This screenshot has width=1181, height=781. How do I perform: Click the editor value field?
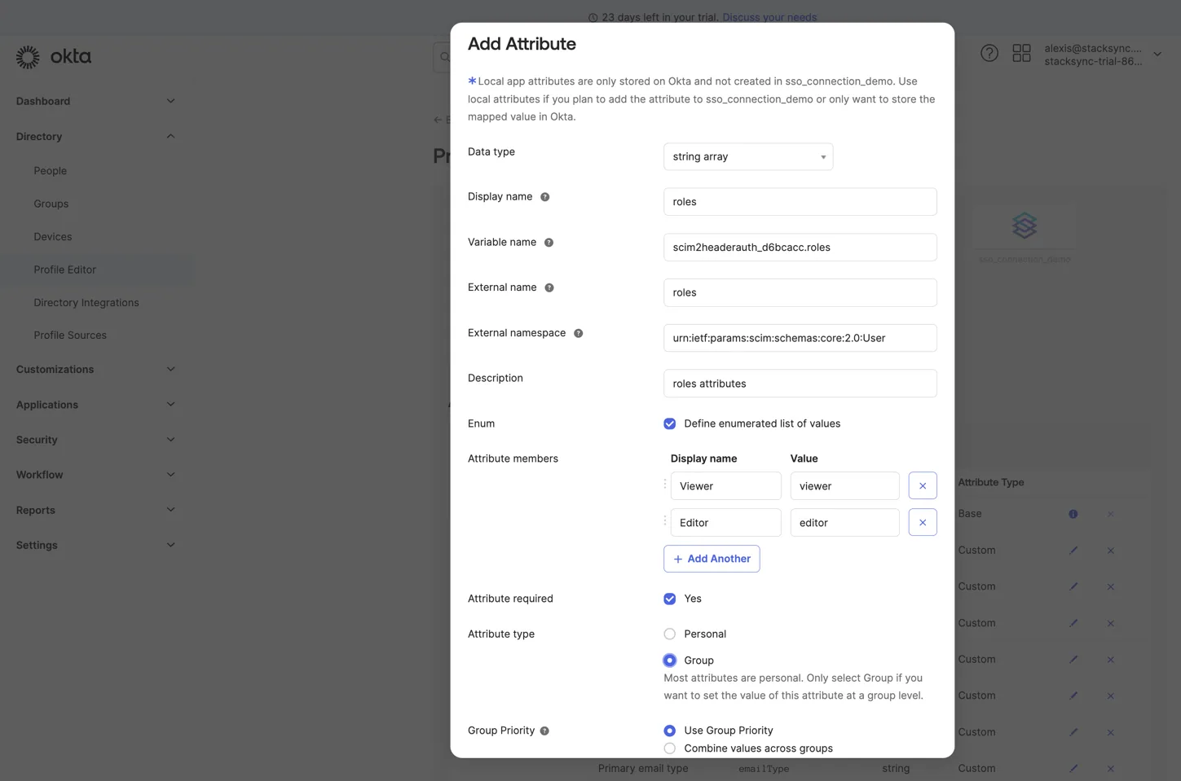click(844, 523)
